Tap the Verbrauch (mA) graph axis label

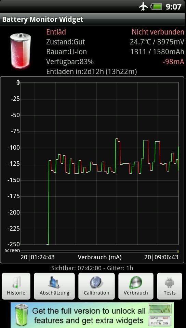tap(99, 257)
